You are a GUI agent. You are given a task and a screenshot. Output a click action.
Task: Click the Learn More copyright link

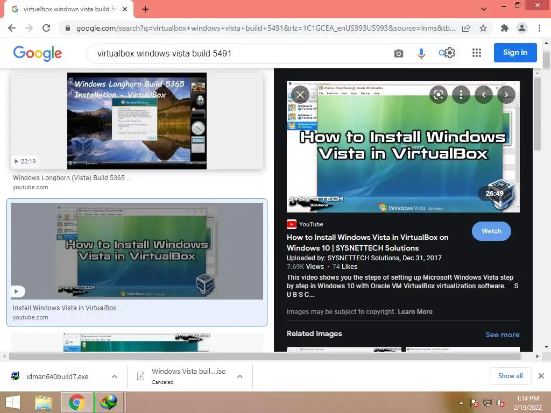(415, 312)
